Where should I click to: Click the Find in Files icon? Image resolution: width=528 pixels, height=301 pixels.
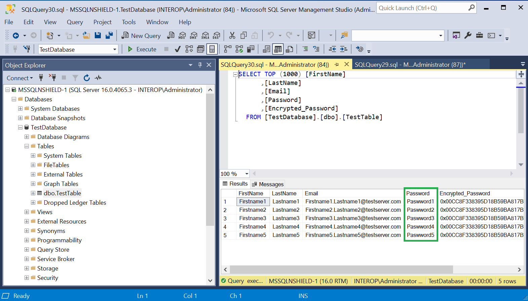pyautogui.click(x=344, y=35)
